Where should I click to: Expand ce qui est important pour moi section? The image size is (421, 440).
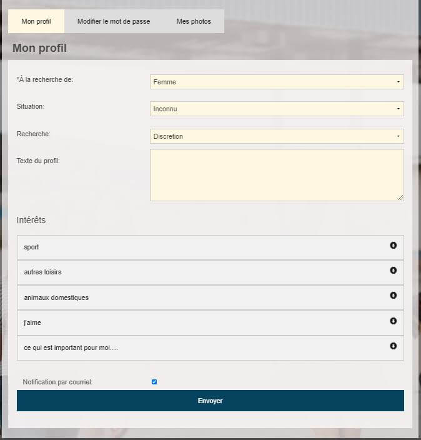coord(200,347)
